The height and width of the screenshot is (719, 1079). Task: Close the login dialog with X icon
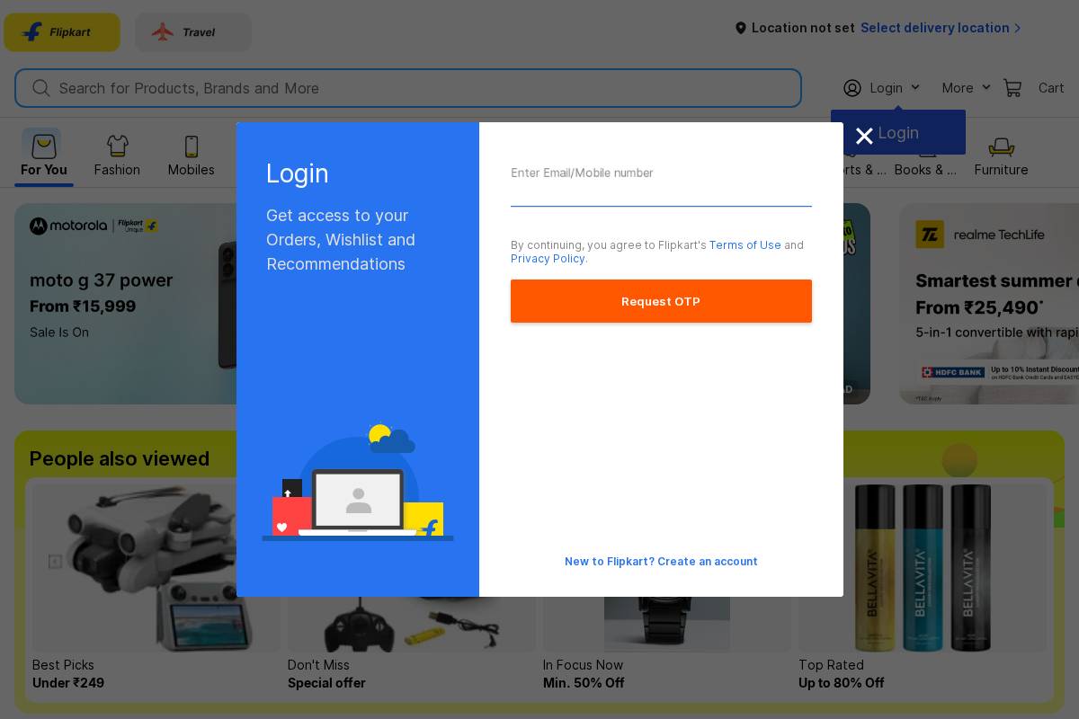coord(864,136)
